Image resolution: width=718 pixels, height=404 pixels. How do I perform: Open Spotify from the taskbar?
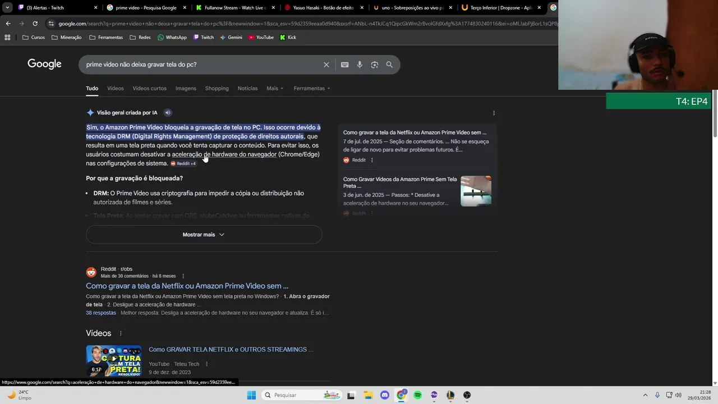pyautogui.click(x=417, y=395)
